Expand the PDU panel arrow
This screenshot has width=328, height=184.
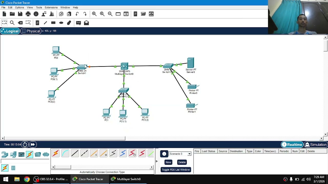pyautogui.click(x=157, y=161)
